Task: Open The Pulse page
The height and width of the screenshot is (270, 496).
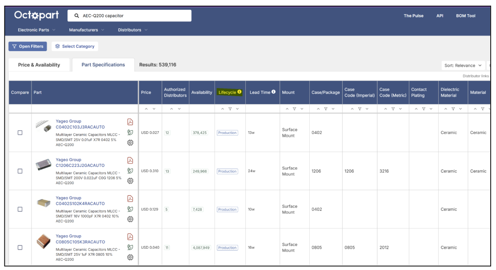Action: (413, 16)
